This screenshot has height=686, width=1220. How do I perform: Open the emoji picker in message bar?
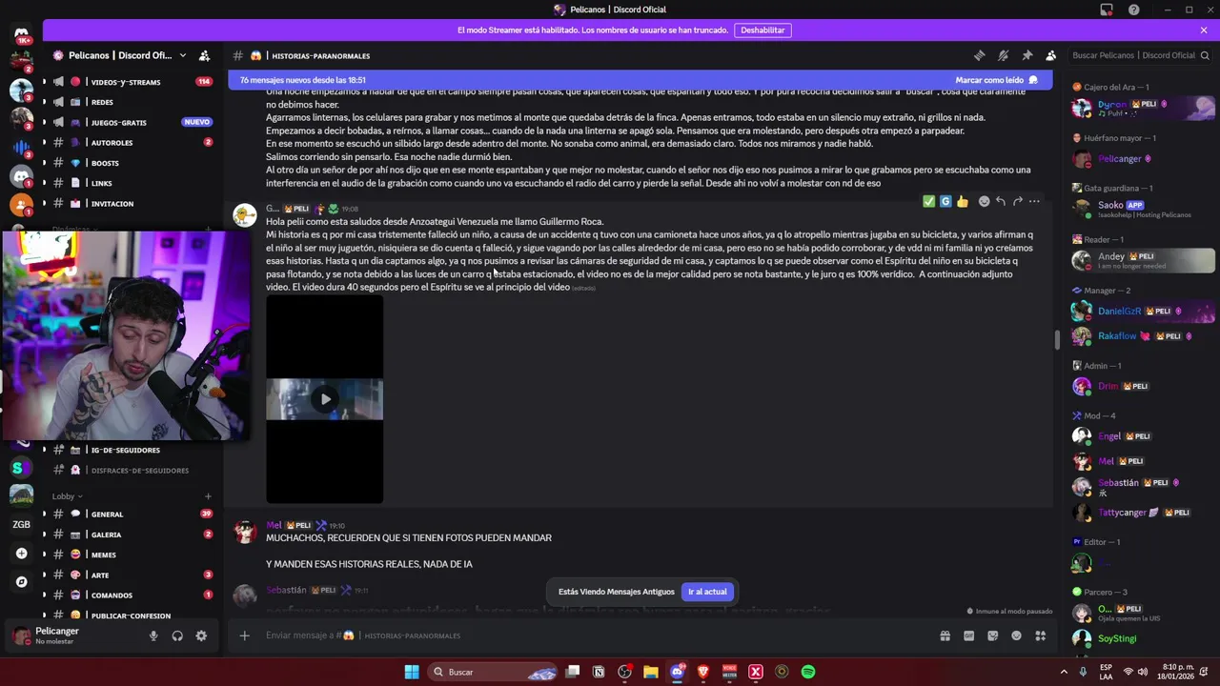point(1017,636)
